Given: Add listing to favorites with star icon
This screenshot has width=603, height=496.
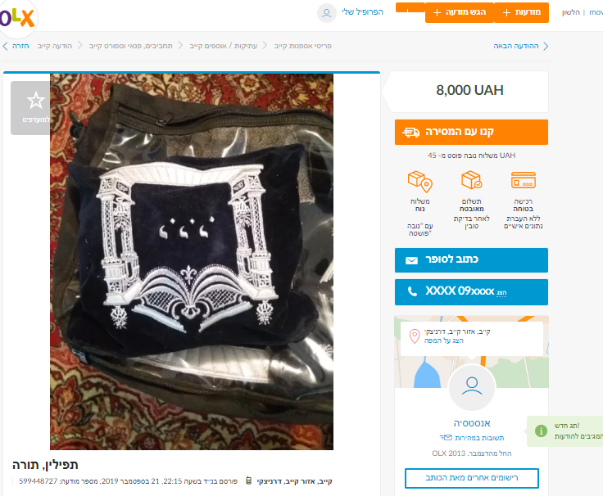Looking at the screenshot, I should [x=36, y=101].
